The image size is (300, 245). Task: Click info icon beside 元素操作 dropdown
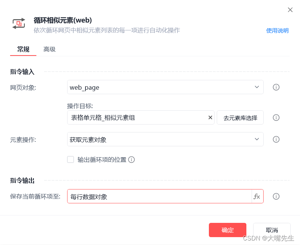click(x=276, y=139)
